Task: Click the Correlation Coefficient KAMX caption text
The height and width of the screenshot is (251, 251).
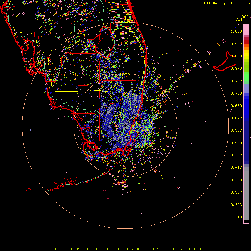Action: point(127,249)
